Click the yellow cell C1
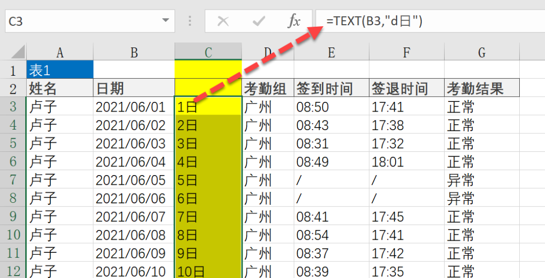The image size is (545, 278). coord(208,70)
